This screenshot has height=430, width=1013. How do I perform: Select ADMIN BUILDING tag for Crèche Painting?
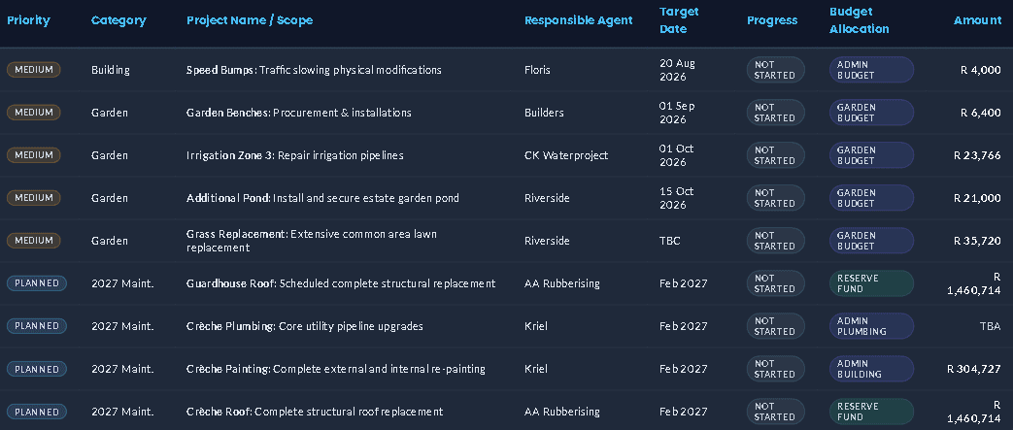[871, 369]
